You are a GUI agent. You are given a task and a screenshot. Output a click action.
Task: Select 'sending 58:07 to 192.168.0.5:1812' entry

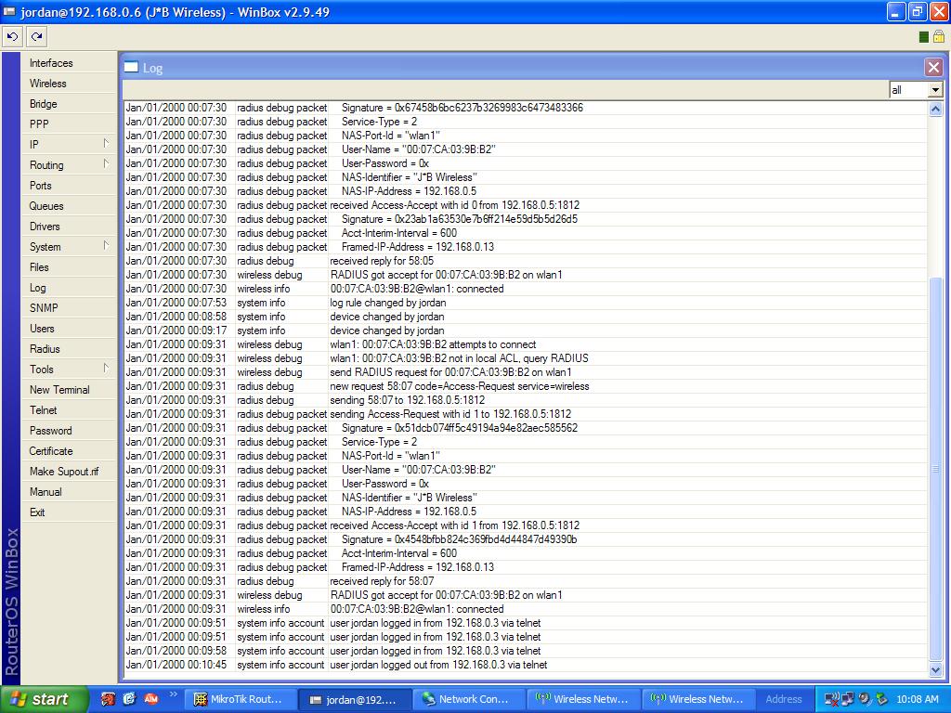[526, 400]
